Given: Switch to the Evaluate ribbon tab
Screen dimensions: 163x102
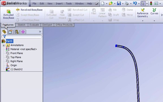Looking at the screenshot, I should tap(34, 25).
